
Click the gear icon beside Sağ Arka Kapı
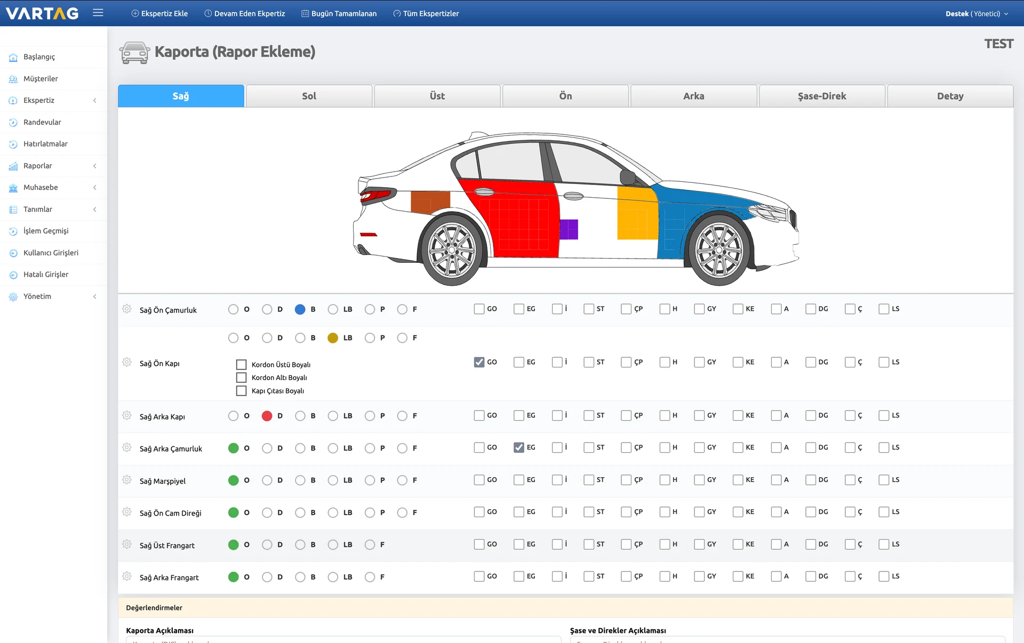point(126,415)
